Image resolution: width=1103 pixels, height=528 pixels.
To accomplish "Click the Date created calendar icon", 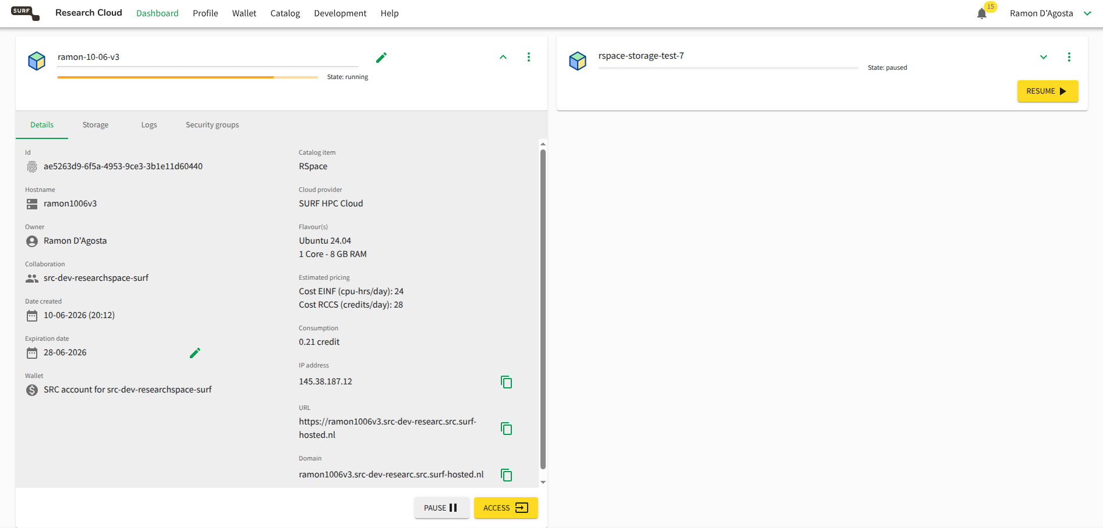I will 32,316.
